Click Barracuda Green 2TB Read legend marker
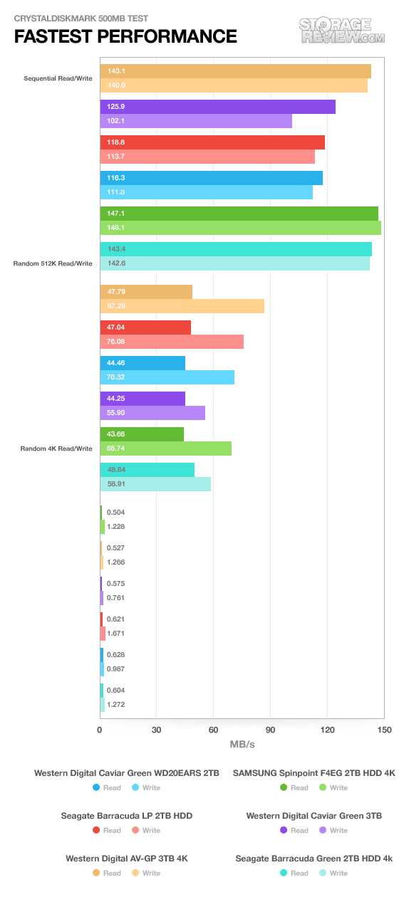 click(284, 873)
